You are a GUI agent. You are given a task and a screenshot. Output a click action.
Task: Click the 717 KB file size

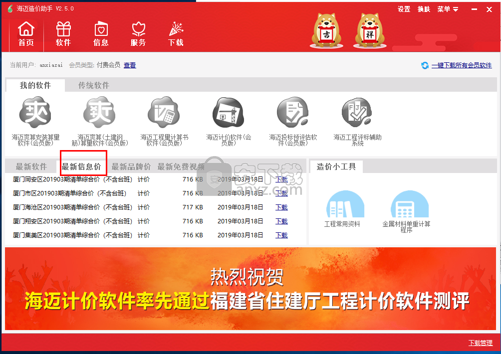tap(193, 207)
